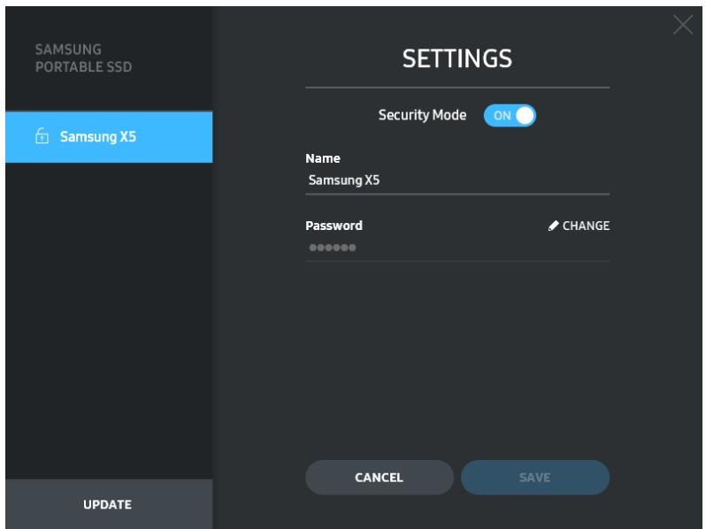The width and height of the screenshot is (706, 529).
Task: Click the masked Password field
Action: coord(457,248)
